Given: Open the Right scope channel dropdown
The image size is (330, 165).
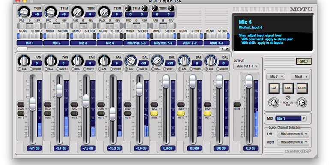Looking at the screenshot, I should point(293,142).
